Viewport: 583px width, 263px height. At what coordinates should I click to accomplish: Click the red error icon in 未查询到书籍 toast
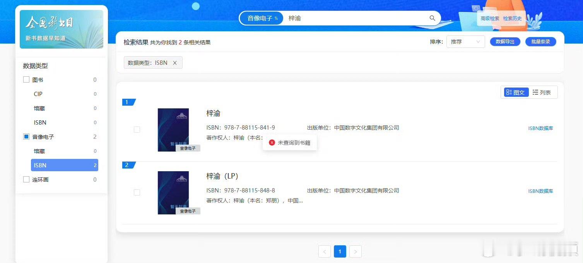coord(272,143)
